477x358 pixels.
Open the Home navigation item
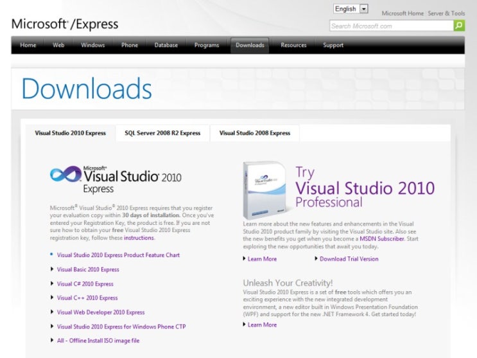28,45
